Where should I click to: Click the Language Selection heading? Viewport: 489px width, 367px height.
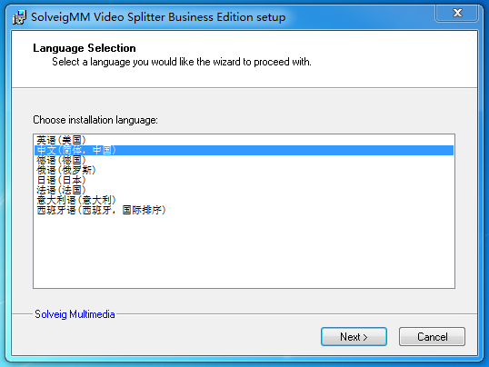pos(85,48)
